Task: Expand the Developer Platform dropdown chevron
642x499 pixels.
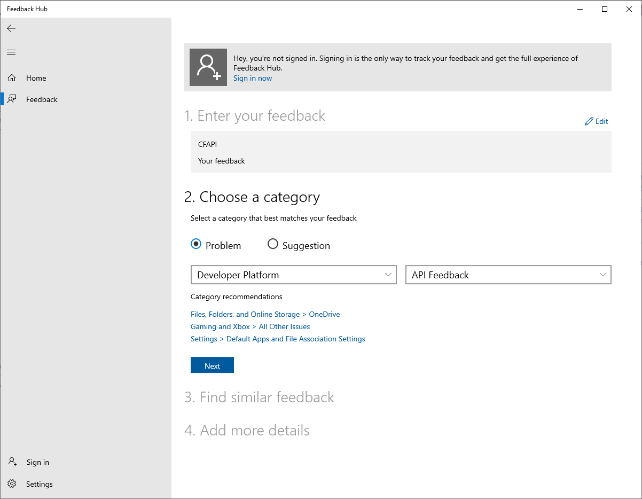Action: (x=388, y=275)
